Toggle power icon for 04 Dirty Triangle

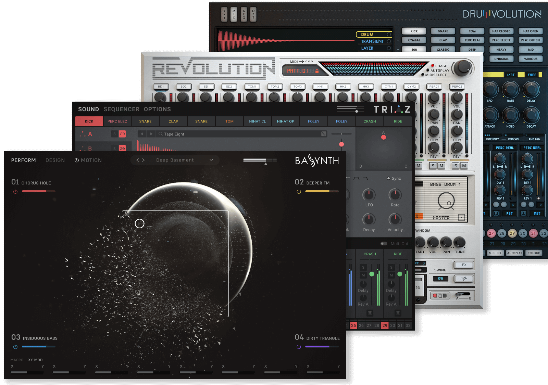[299, 347]
